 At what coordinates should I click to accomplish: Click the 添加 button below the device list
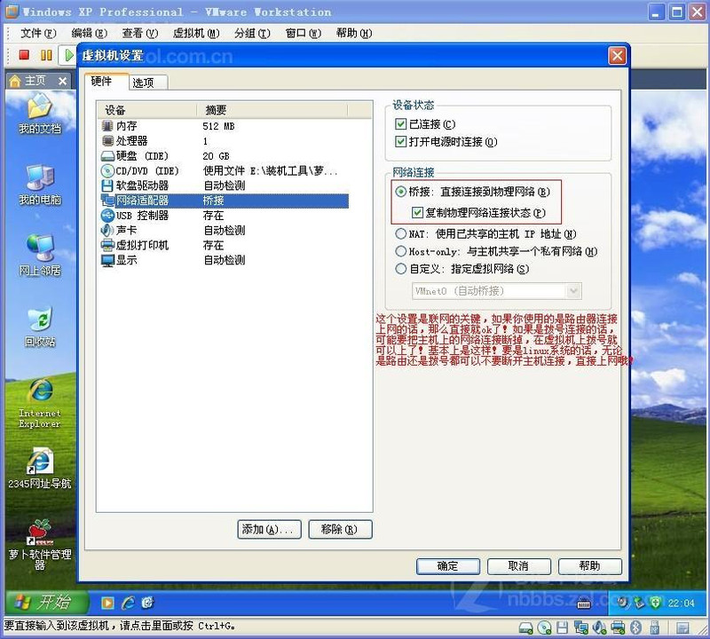coord(270,530)
